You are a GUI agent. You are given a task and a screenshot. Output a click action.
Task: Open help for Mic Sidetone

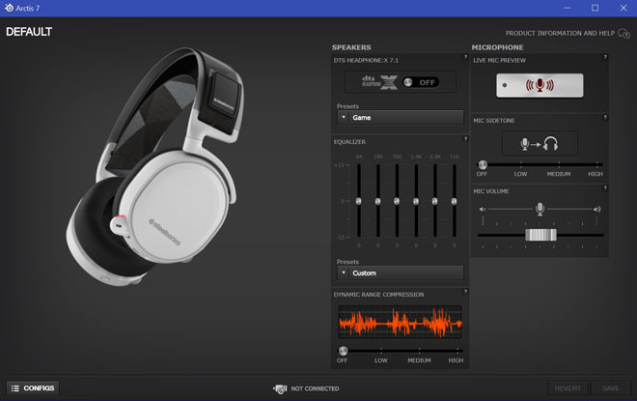(x=605, y=117)
